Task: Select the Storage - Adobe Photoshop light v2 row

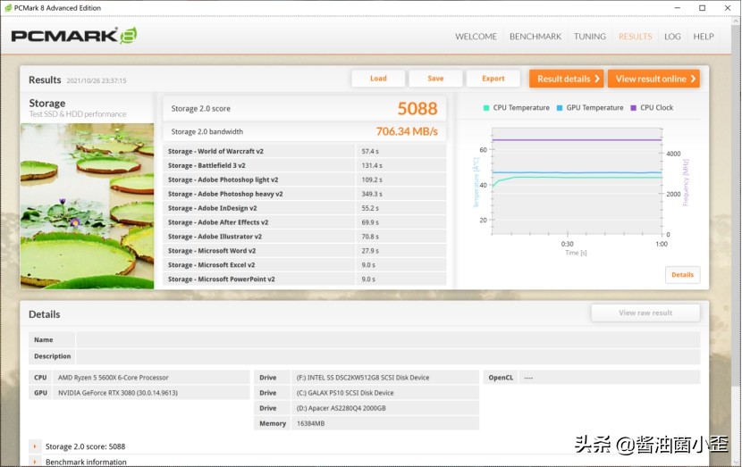Action: coord(305,179)
